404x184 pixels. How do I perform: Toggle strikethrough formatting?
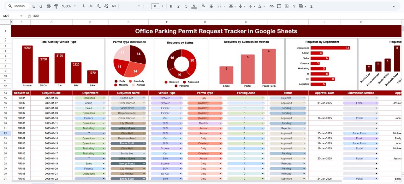point(186,6)
